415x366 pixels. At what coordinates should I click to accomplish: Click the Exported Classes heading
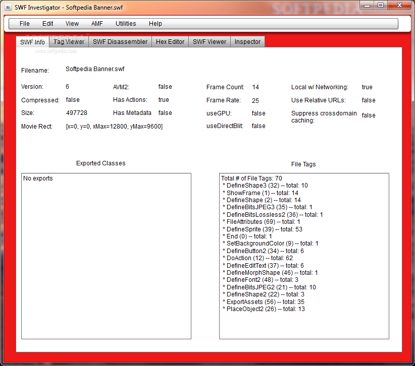click(x=101, y=163)
